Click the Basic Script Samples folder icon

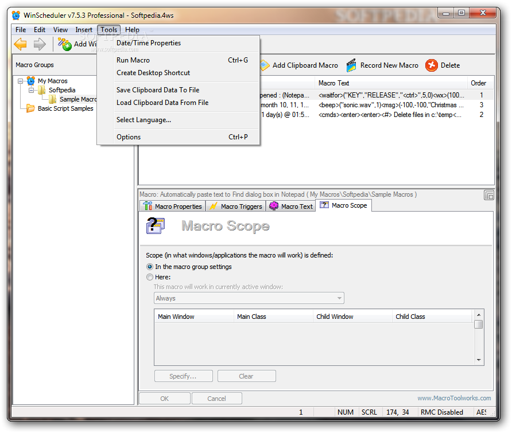[x=30, y=108]
